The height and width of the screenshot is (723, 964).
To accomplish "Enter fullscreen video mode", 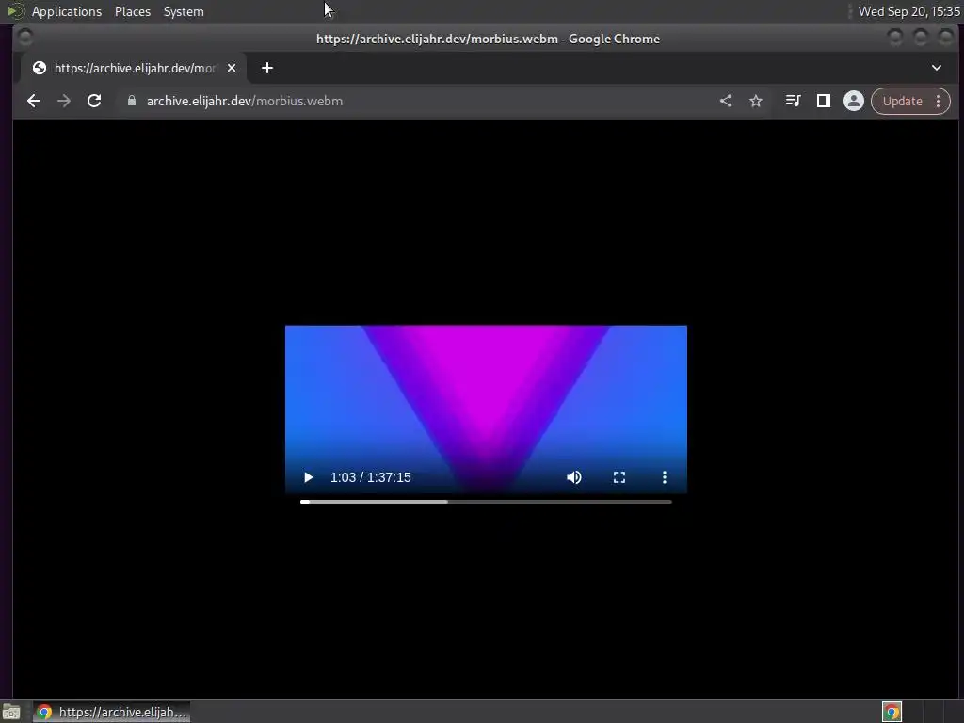I will click(619, 477).
